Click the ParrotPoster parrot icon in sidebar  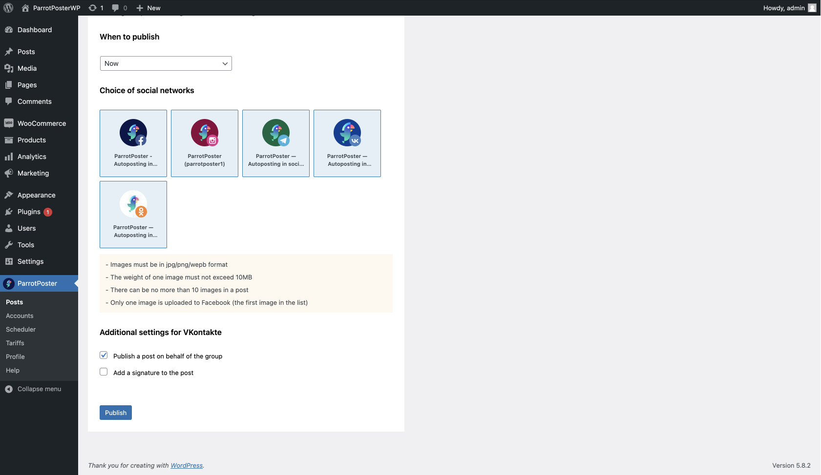coord(9,283)
